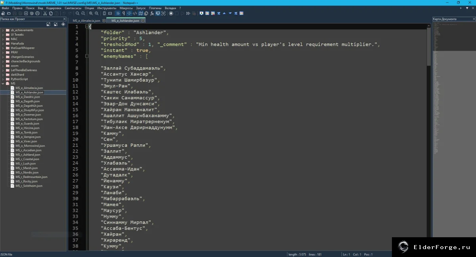This screenshot has height=257, width=476.
Task: Switch to the MS_e_Almalexia.json tab
Action: [x=86, y=21]
